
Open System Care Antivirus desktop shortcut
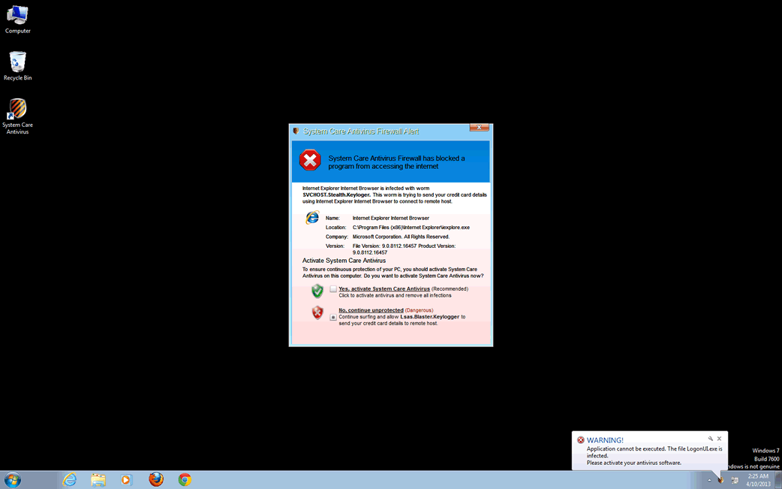pyautogui.click(x=17, y=111)
